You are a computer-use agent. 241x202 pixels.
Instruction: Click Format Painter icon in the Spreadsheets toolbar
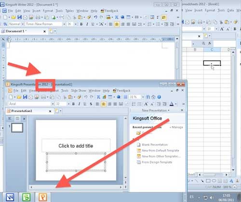pos(236,22)
